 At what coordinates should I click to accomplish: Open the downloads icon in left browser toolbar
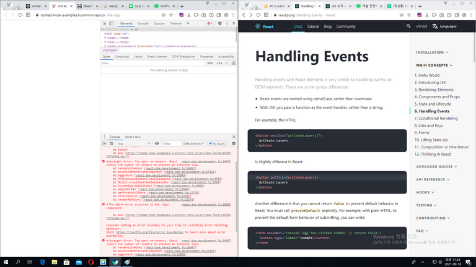pos(189,15)
